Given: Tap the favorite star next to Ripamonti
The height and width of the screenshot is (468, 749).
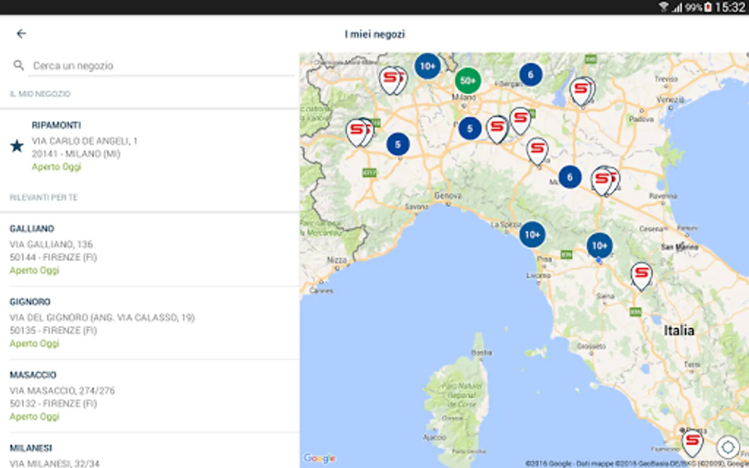Looking at the screenshot, I should (17, 146).
